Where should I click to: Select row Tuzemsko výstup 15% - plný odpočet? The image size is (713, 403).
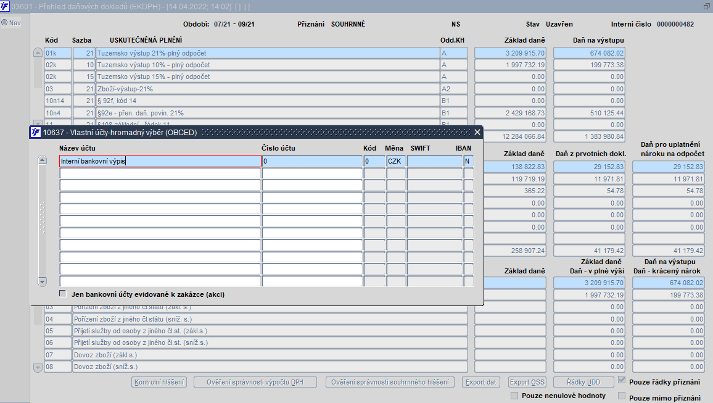point(268,77)
